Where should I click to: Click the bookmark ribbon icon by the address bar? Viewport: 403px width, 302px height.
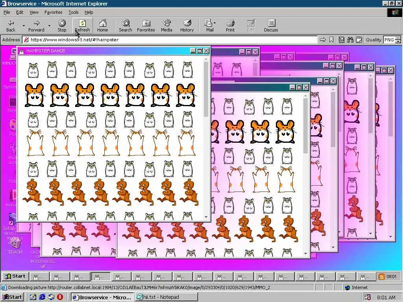(x=331, y=40)
